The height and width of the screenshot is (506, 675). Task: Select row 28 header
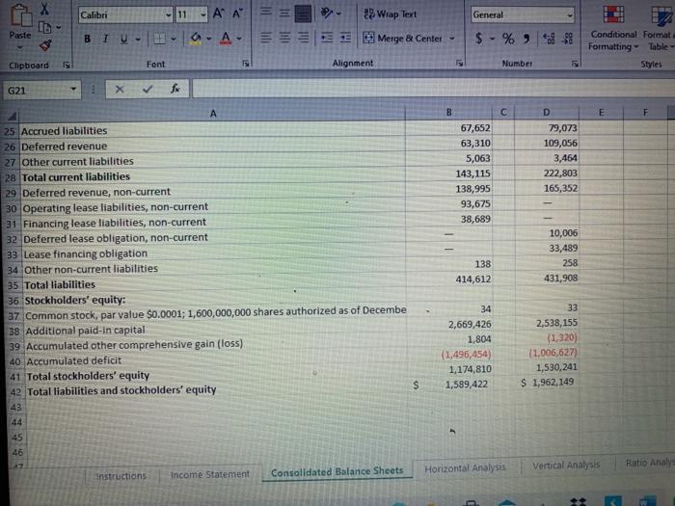(11, 177)
